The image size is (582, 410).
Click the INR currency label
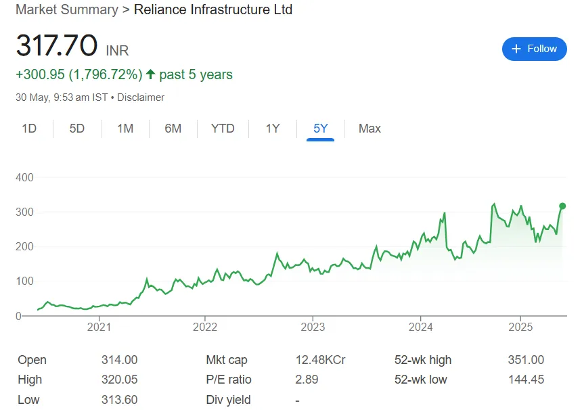click(117, 51)
